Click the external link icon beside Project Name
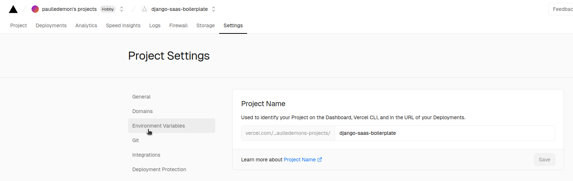This screenshot has height=181, width=573. [x=320, y=160]
